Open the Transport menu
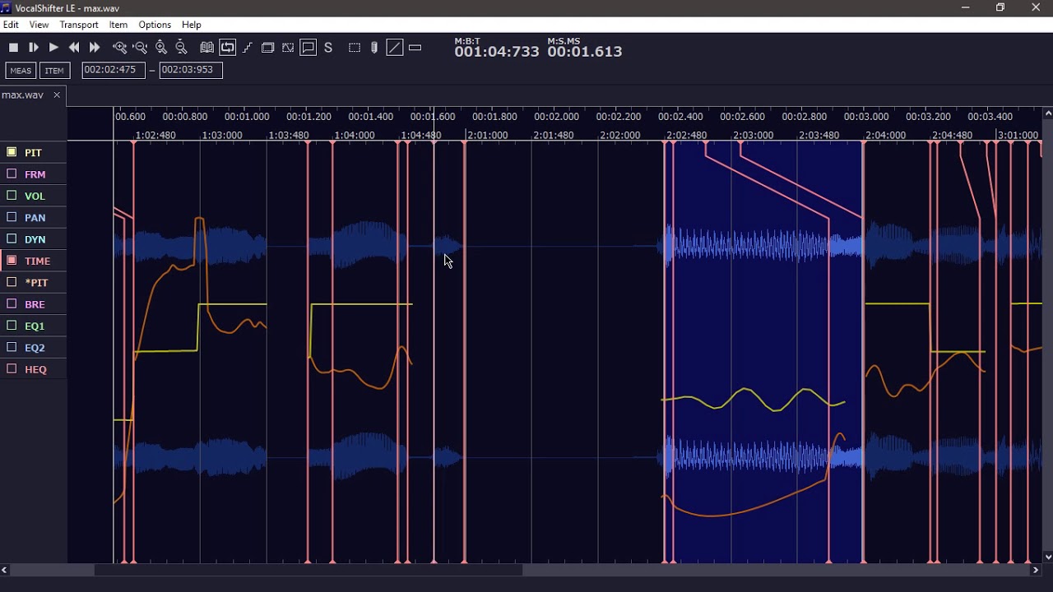The height and width of the screenshot is (592, 1053). [79, 25]
